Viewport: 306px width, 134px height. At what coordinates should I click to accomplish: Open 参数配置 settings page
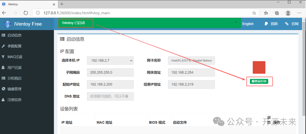click(14, 46)
